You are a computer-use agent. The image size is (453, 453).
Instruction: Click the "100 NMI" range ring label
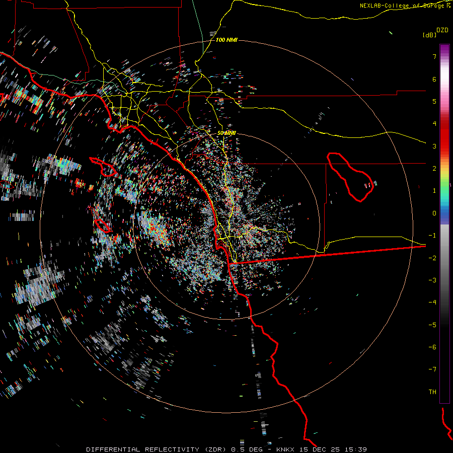[x=226, y=40]
